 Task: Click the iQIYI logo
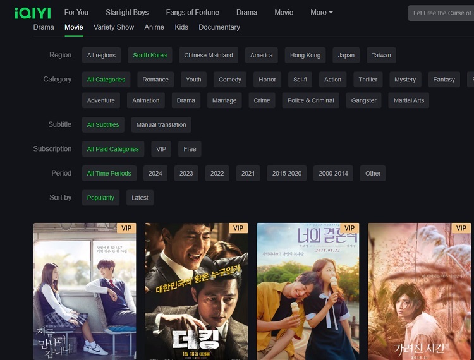(x=33, y=13)
